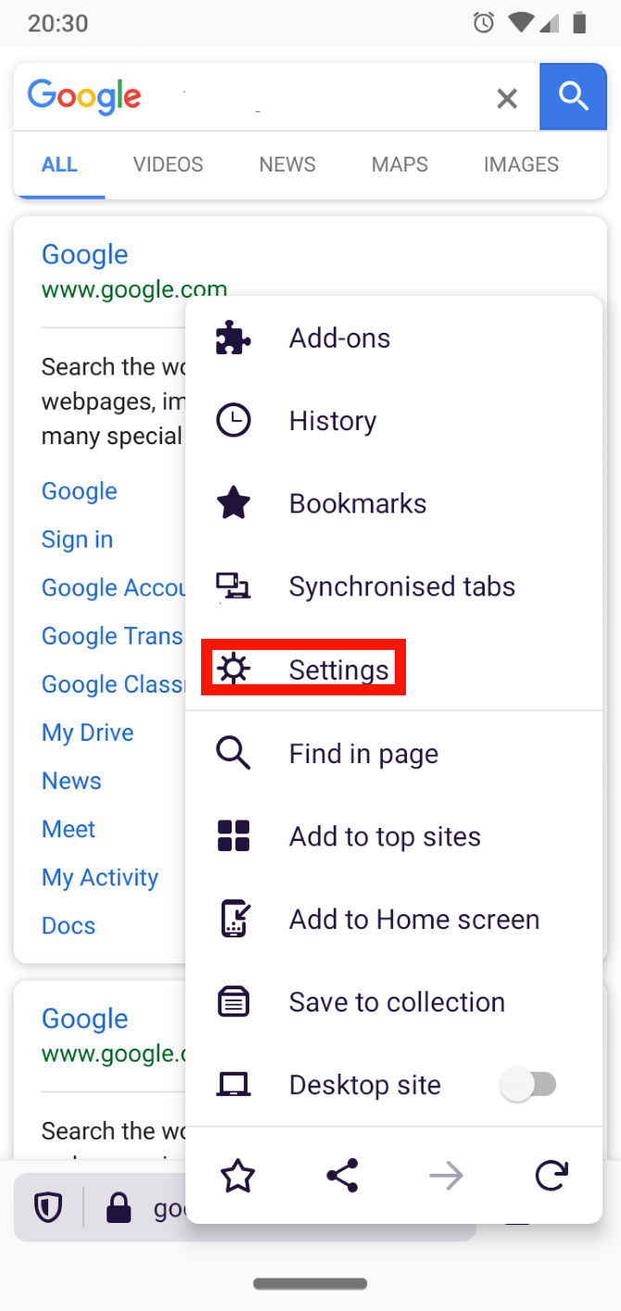The height and width of the screenshot is (1311, 621).
Task: Tap the bookmark star outline icon
Action: 238,1177
